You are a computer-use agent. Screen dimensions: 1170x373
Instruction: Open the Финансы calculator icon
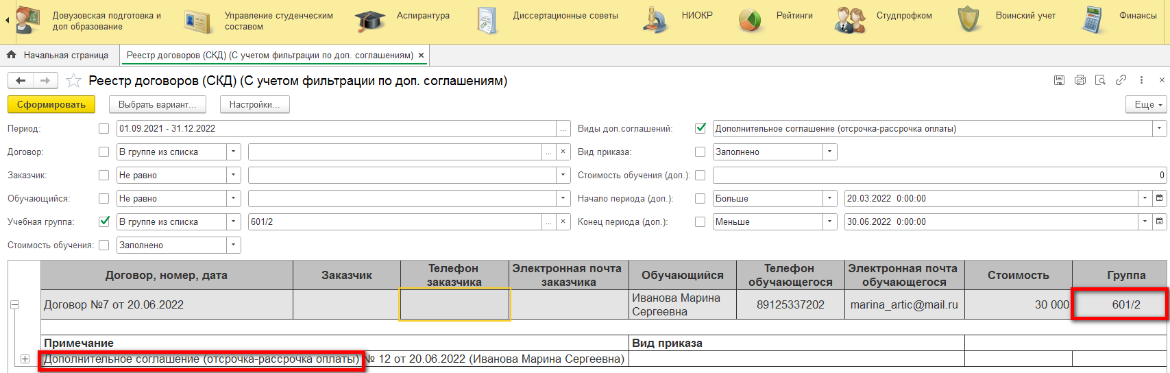tap(1094, 21)
